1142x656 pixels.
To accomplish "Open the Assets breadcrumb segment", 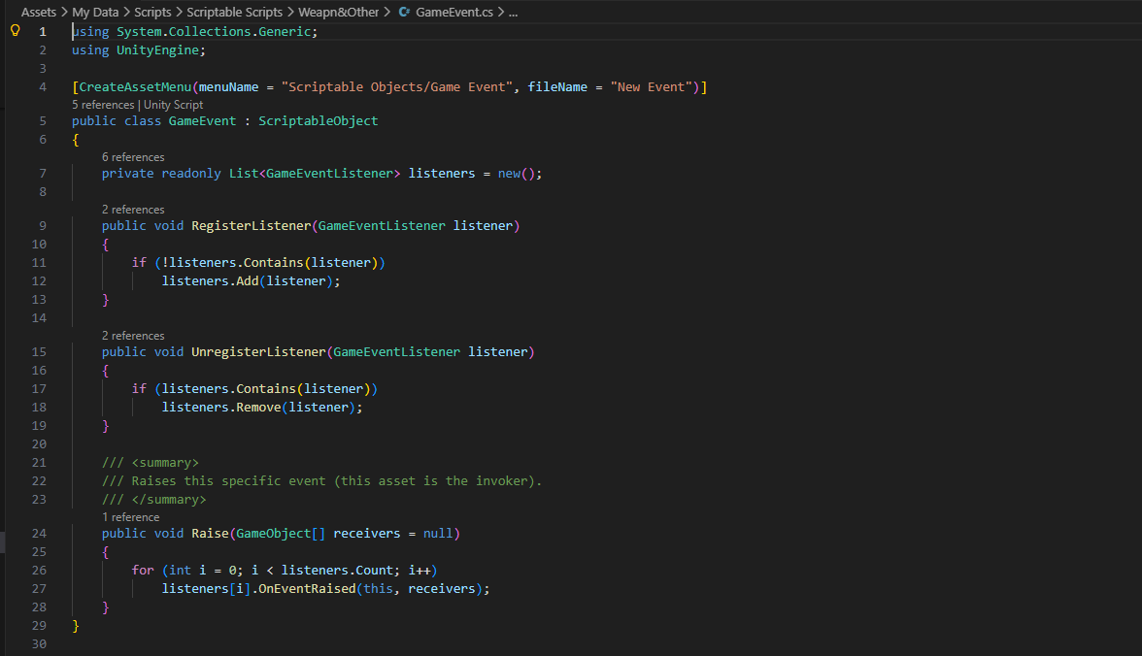I will coord(39,13).
